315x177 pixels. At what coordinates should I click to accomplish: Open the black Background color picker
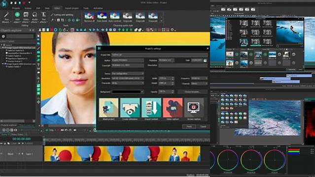pos(128,91)
